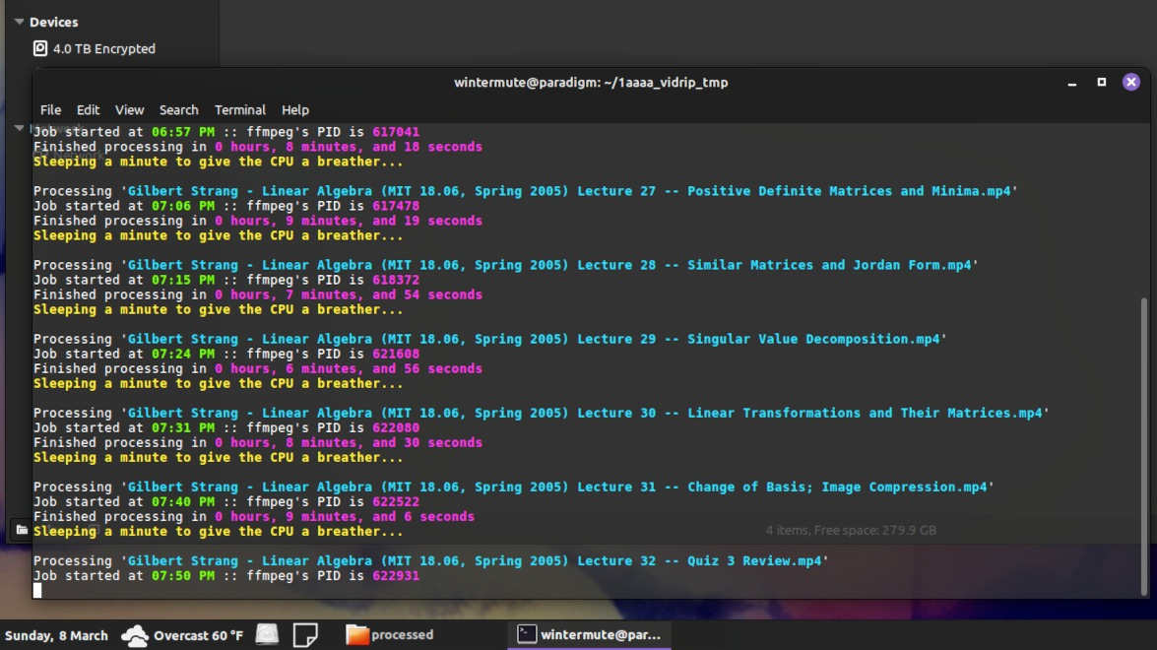Open the View menu
The image size is (1157, 650).
[x=129, y=110]
